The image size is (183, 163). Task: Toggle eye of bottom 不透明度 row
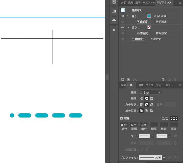point(123,39)
